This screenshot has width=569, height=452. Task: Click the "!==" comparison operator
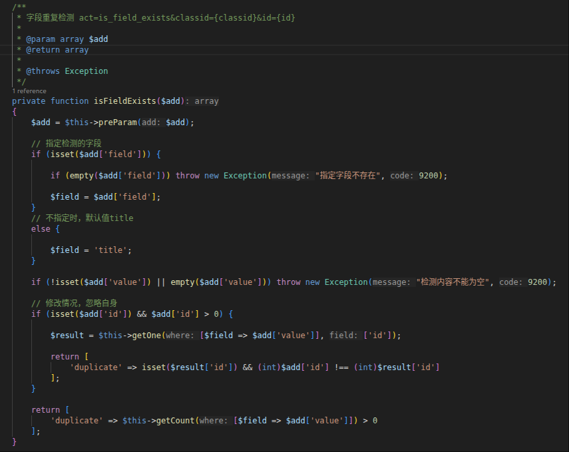coord(341,367)
